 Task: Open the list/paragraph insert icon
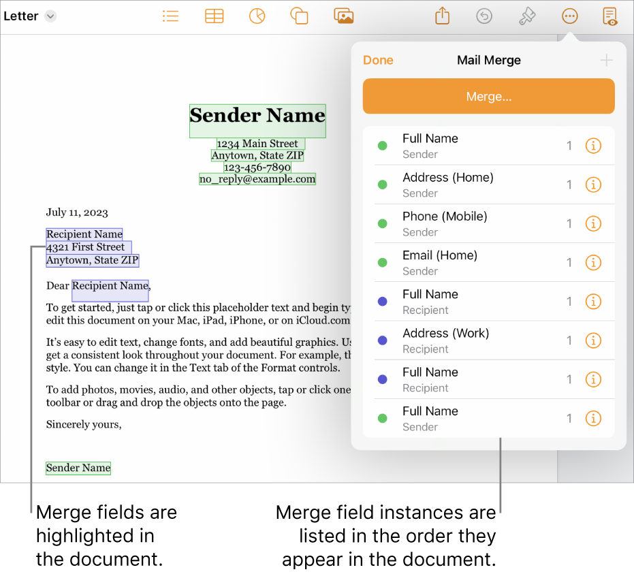170,16
